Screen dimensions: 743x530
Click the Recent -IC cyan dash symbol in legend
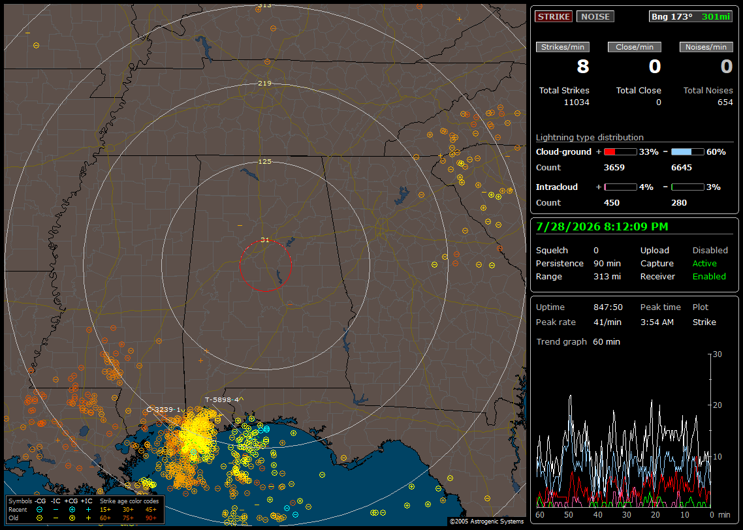[x=56, y=510]
